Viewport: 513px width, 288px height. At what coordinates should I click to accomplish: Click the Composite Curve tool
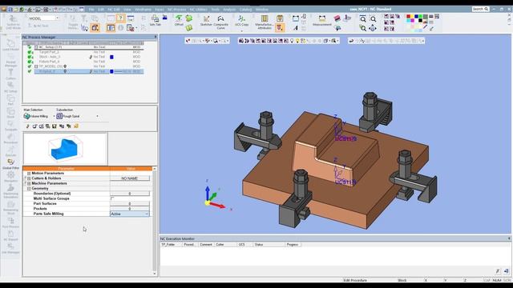click(x=221, y=22)
